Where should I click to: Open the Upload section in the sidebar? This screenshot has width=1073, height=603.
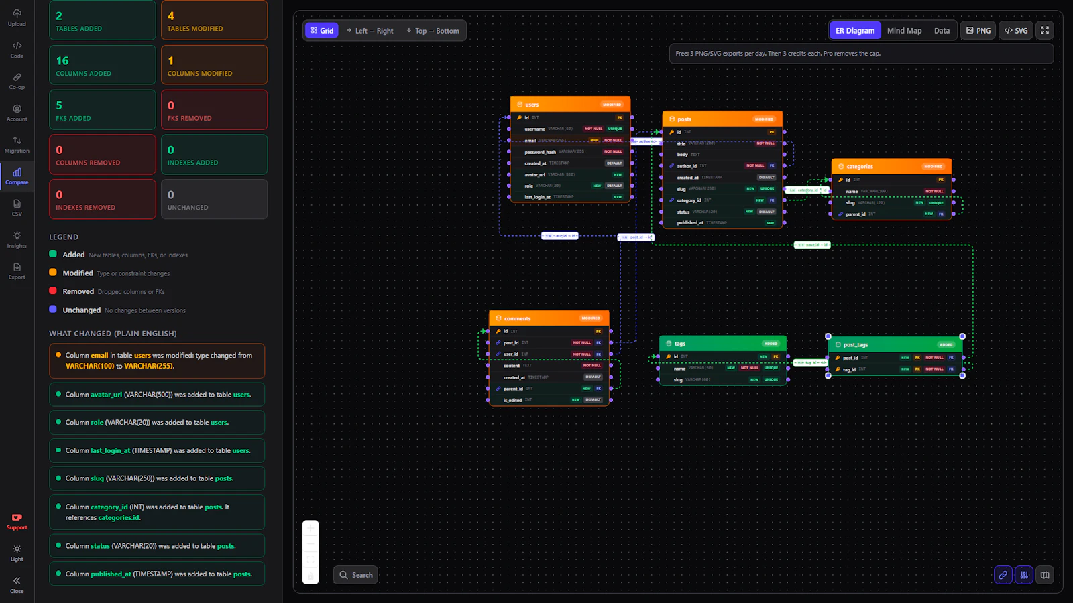(17, 18)
